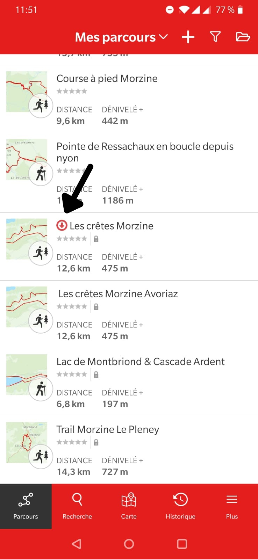The width and height of the screenshot is (258, 559).
Task: Switch to the Recherche tab
Action: tap(77, 506)
